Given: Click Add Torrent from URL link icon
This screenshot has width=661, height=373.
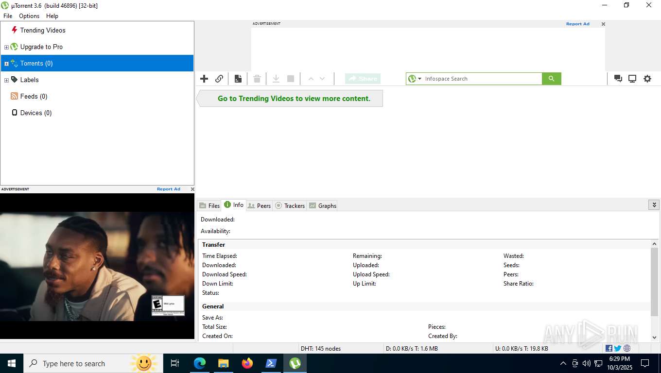Looking at the screenshot, I should (219, 79).
